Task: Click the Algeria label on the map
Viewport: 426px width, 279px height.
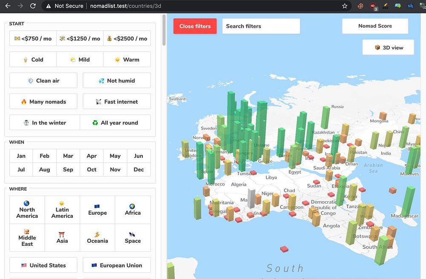Action: tap(239, 185)
